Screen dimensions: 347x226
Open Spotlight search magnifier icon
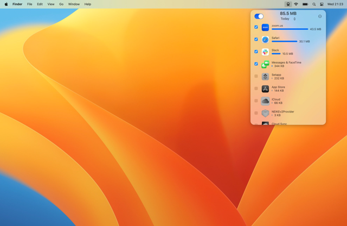click(x=314, y=4)
